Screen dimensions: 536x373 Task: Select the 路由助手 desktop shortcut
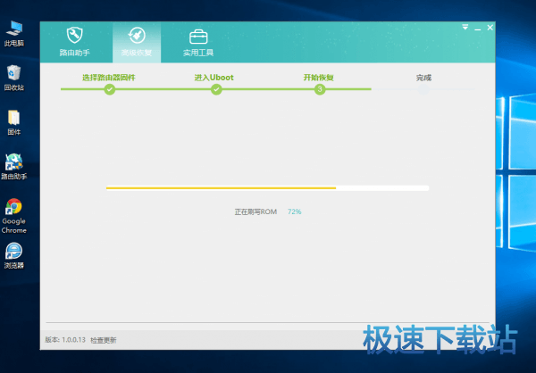tap(14, 164)
